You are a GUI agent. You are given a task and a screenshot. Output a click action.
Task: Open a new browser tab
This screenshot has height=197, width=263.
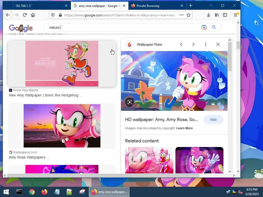(x=191, y=6)
